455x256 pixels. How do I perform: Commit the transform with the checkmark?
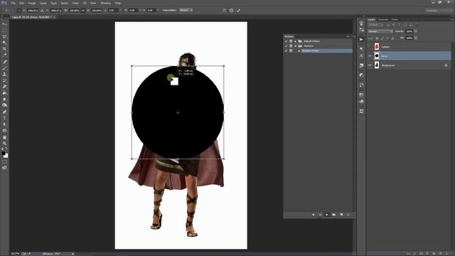pos(238,10)
